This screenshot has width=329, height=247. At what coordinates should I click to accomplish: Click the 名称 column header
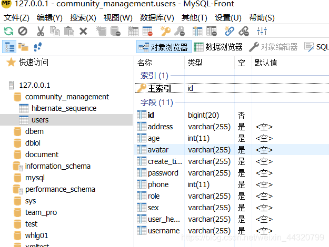pos(159,63)
